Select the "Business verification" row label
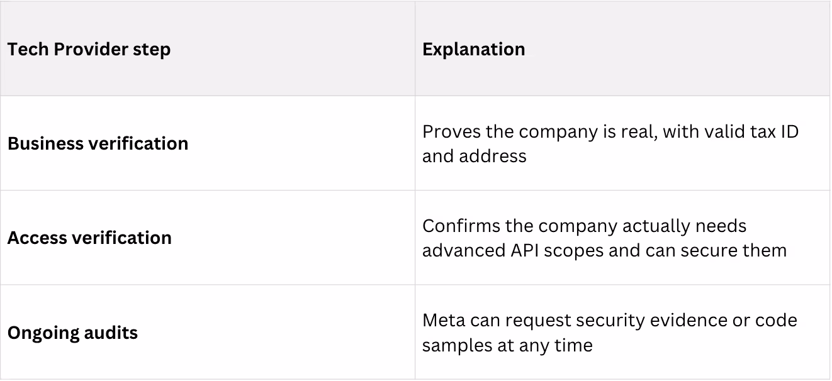This screenshot has height=381, width=832. click(x=98, y=143)
